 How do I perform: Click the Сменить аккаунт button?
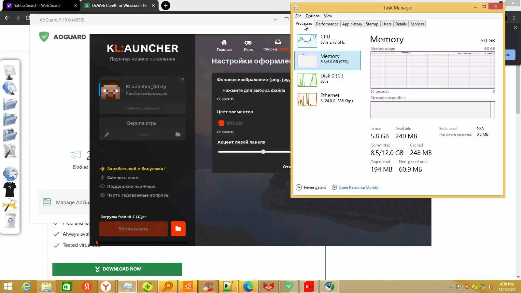click(142, 108)
